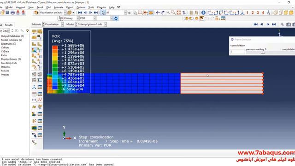Image resolution: width=295 pixels, height=166 pixels.
Task: Click the selection arrow tool icon
Action: 103,12
